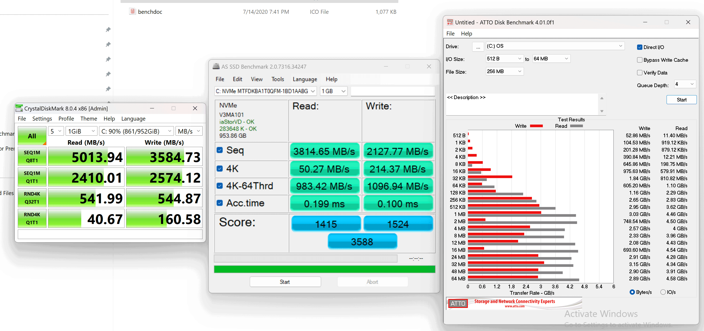Click the Seq read result 3814.65 MB/s
This screenshot has width=704, height=331.
click(x=325, y=151)
